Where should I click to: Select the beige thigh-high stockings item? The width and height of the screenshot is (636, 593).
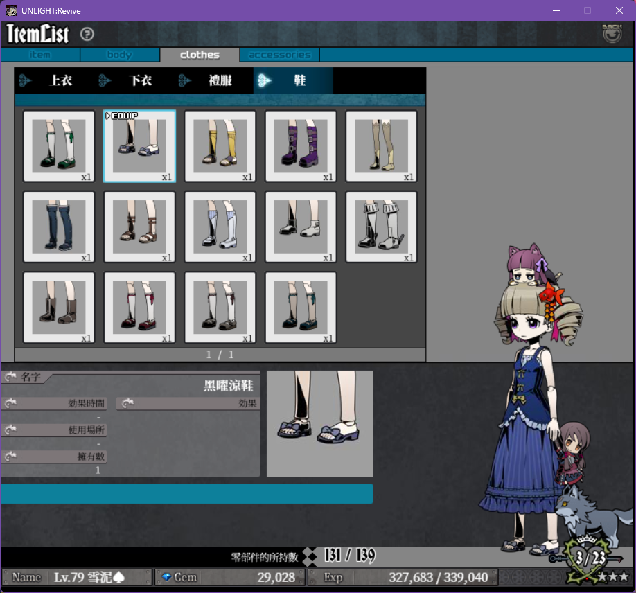click(381, 146)
